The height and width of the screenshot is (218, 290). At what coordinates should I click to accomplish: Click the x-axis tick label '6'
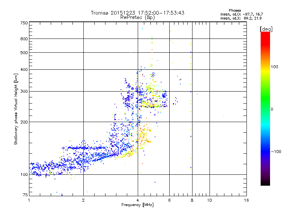[169, 200]
